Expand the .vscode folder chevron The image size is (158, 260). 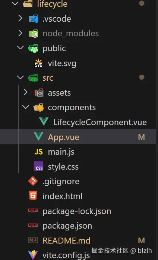point(20,18)
